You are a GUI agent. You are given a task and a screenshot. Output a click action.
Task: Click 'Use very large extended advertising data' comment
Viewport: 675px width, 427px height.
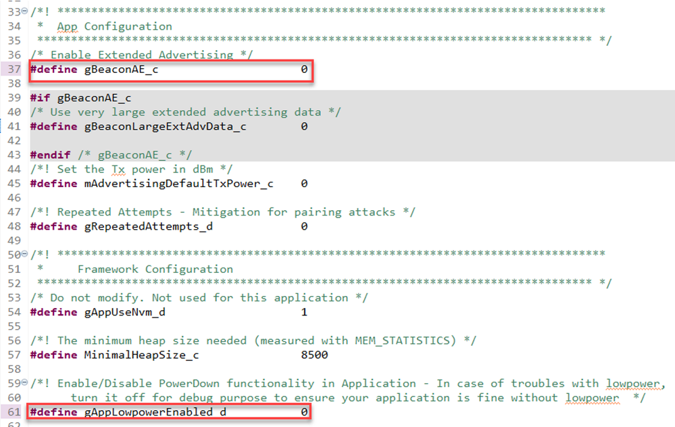[x=186, y=112]
